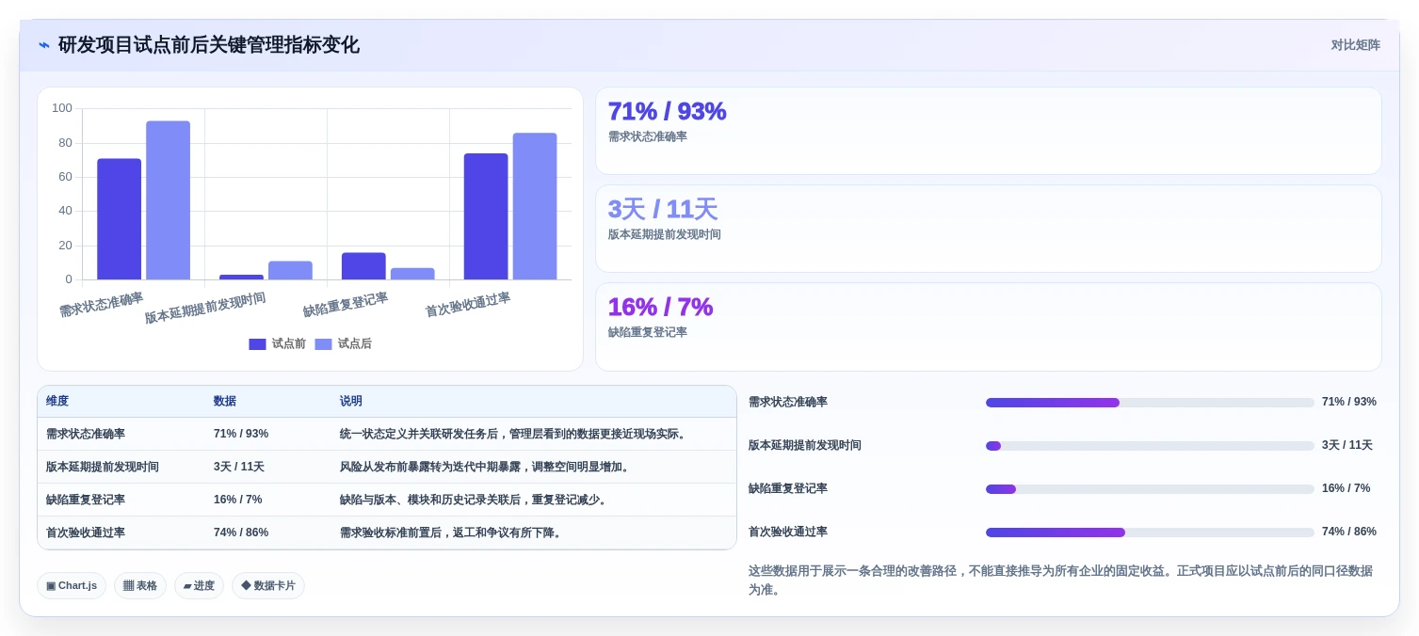Click the 首次验收通过率 chart axis label
The height and width of the screenshot is (636, 1419).
pyautogui.click(x=468, y=305)
